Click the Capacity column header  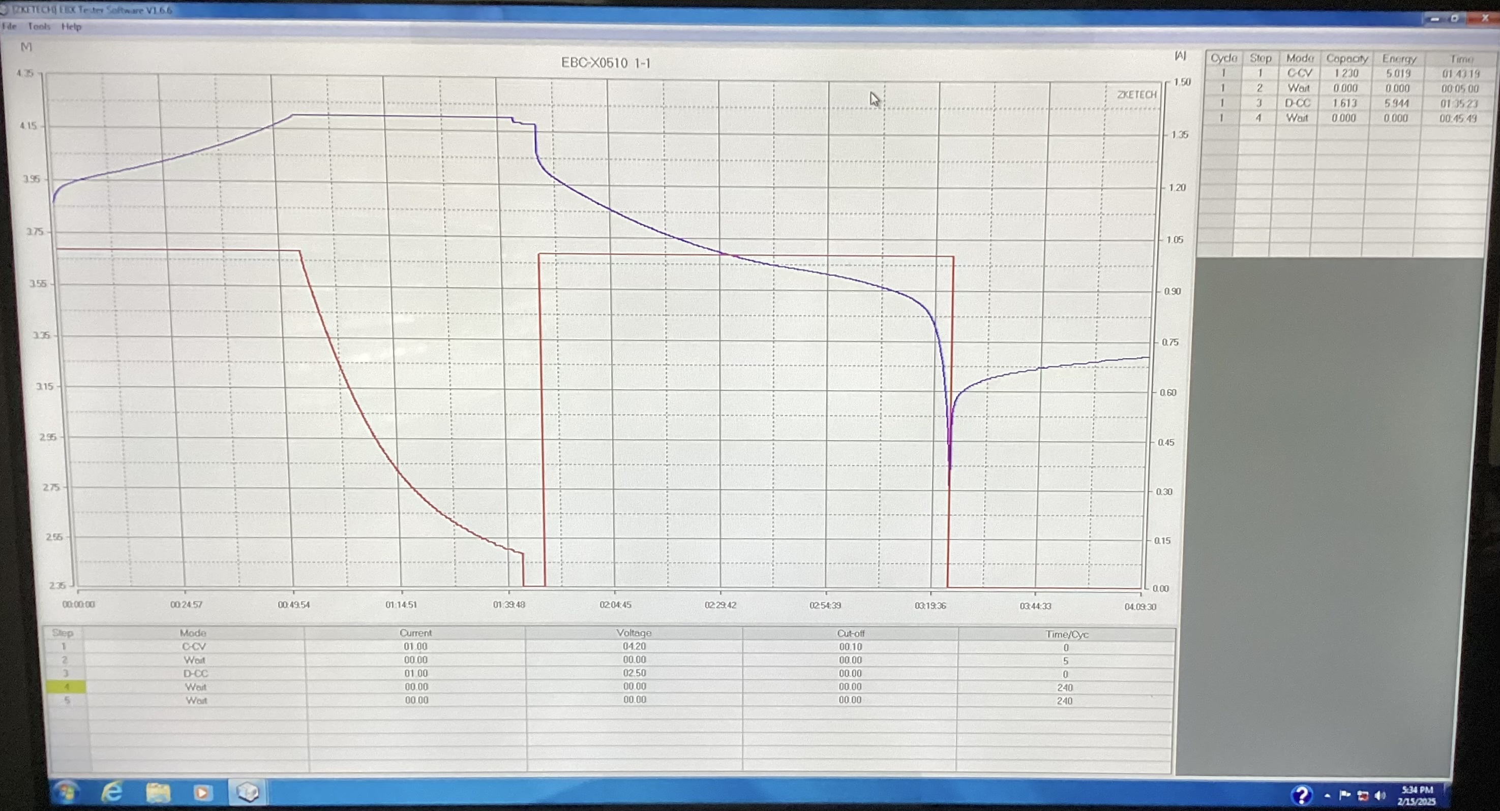[x=1346, y=59]
